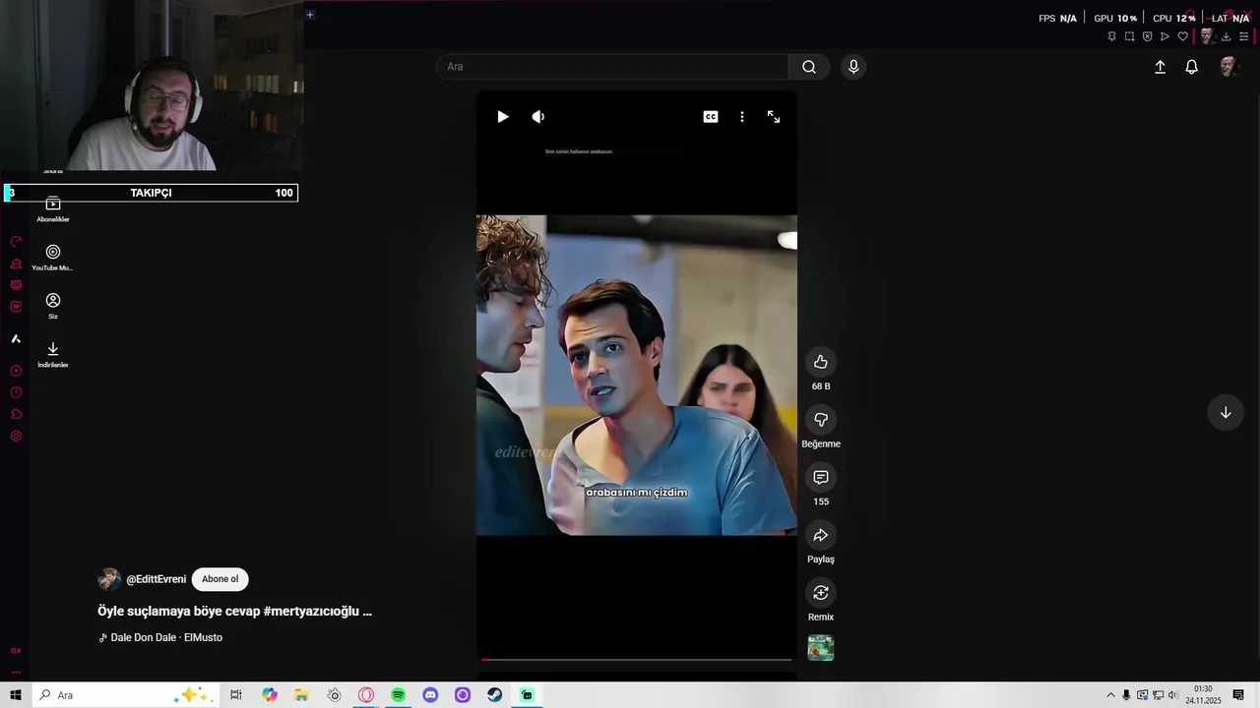
Task: Open Steam from the taskbar
Action: (495, 695)
